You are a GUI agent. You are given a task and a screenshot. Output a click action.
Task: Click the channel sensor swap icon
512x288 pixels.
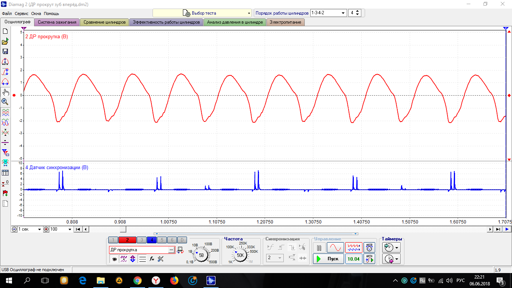(180, 250)
